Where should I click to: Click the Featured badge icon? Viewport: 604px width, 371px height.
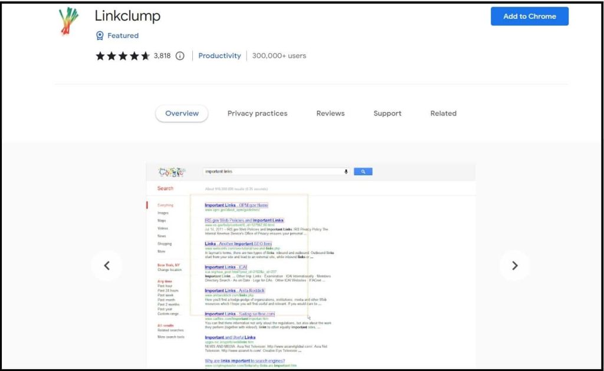pos(100,35)
